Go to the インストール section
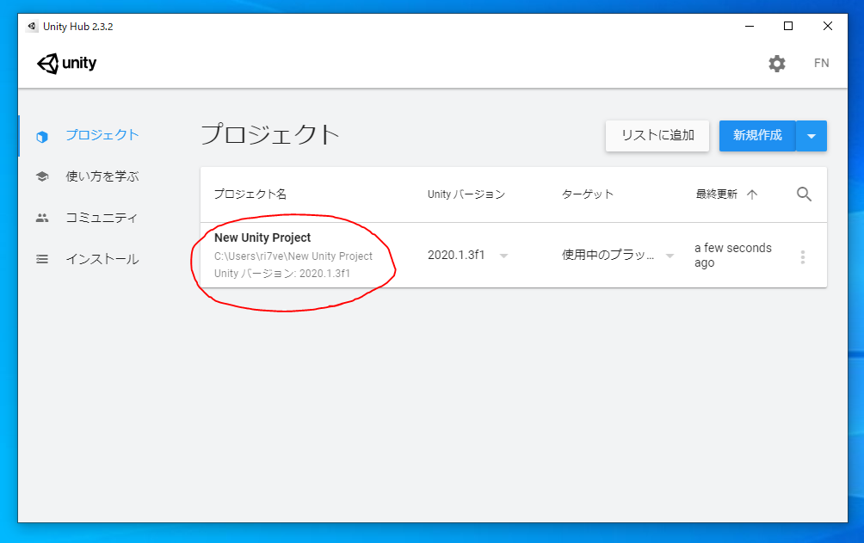Image resolution: width=864 pixels, height=543 pixels. [102, 259]
